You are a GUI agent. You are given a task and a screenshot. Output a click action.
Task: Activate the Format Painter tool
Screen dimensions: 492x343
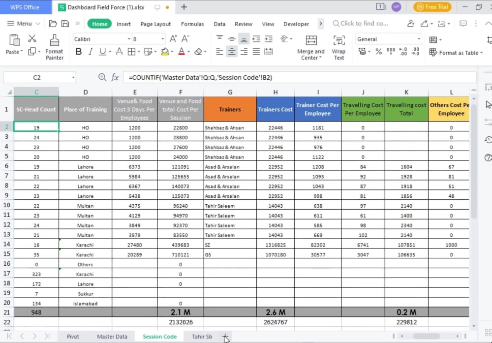(54, 47)
